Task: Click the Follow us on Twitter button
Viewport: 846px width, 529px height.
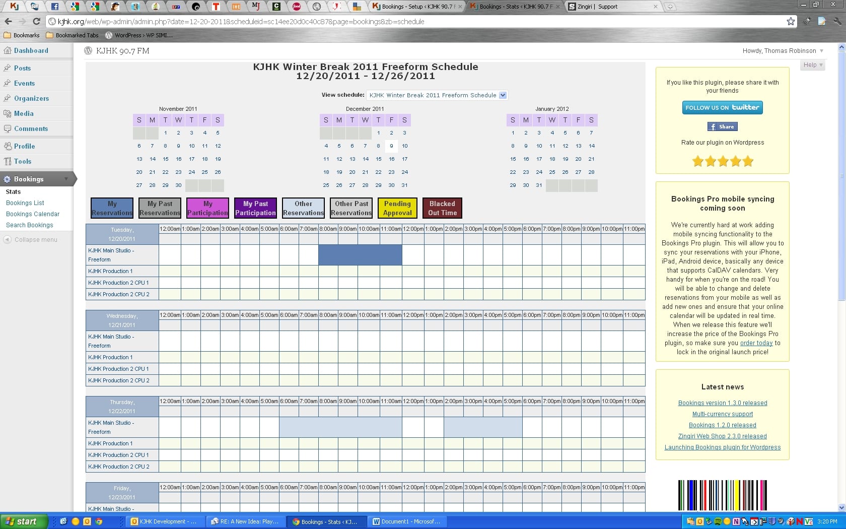Action: (722, 107)
